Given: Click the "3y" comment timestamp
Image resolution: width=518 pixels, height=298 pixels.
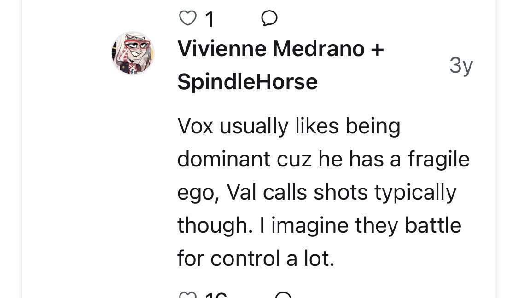Looking at the screenshot, I should pos(461,65).
